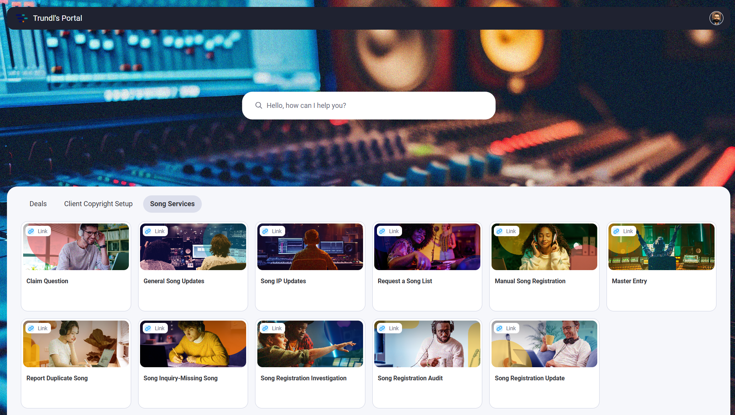Click the Link badge on Song Registration Update

click(507, 328)
